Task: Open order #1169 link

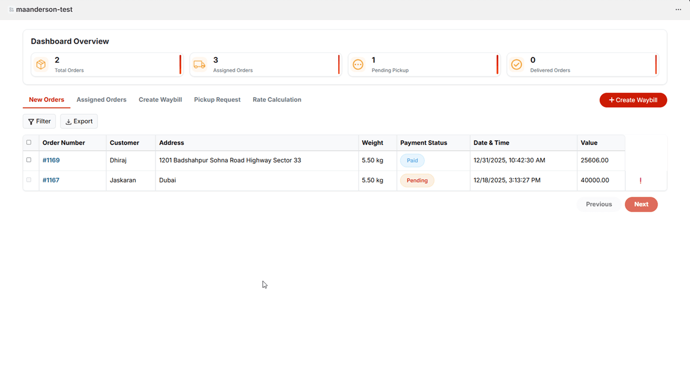Action: click(x=51, y=160)
